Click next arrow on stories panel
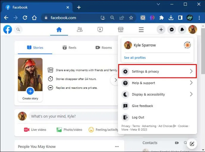 115,80
